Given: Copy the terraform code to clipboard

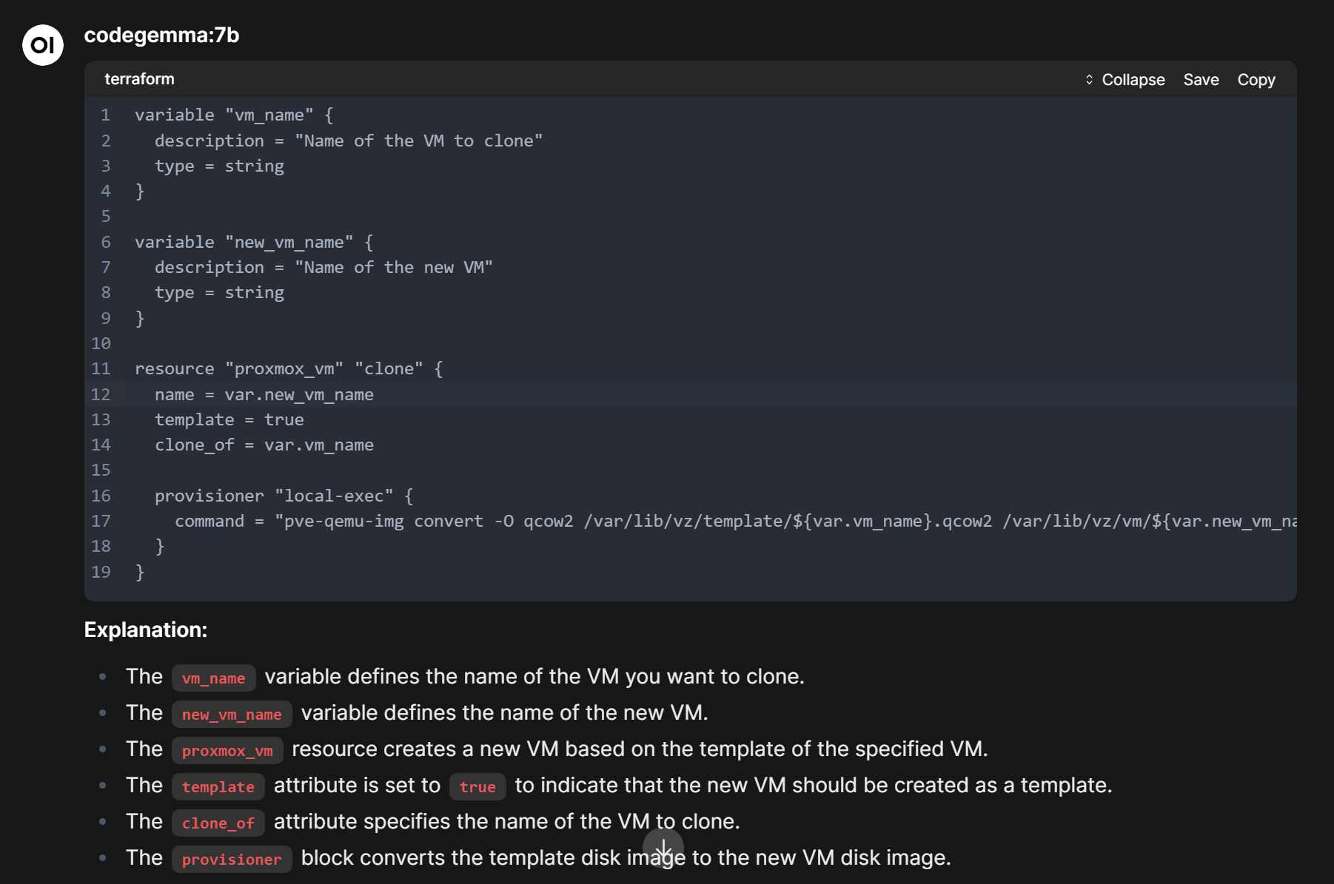Looking at the screenshot, I should pos(1256,80).
